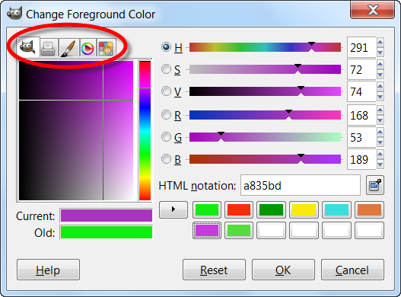Increase blue with the up arrow
The image size is (401, 297).
380,154
